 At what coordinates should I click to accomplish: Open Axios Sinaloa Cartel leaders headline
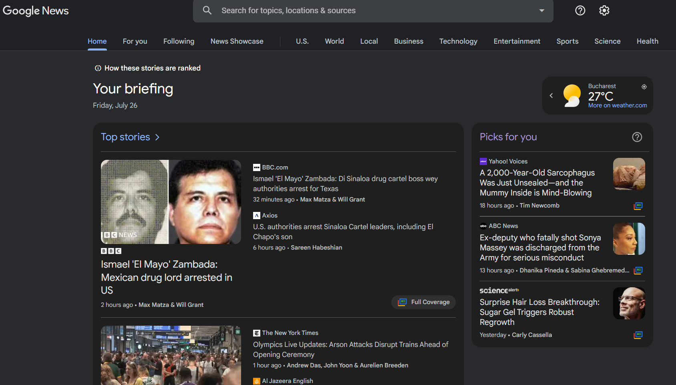pyautogui.click(x=343, y=232)
